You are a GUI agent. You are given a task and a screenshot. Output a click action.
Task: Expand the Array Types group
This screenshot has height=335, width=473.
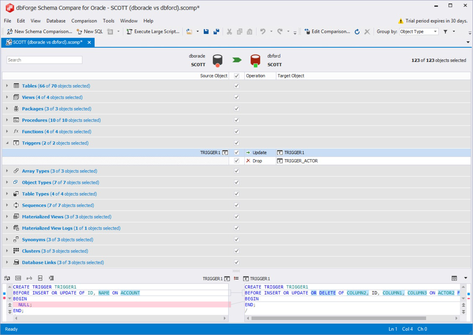coord(7,171)
